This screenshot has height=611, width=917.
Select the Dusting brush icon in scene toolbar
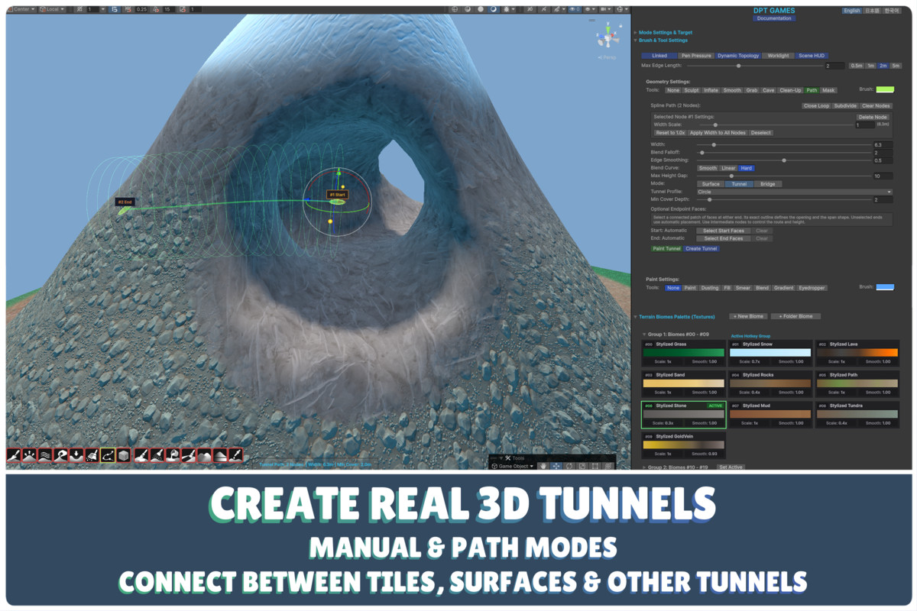[x=157, y=455]
